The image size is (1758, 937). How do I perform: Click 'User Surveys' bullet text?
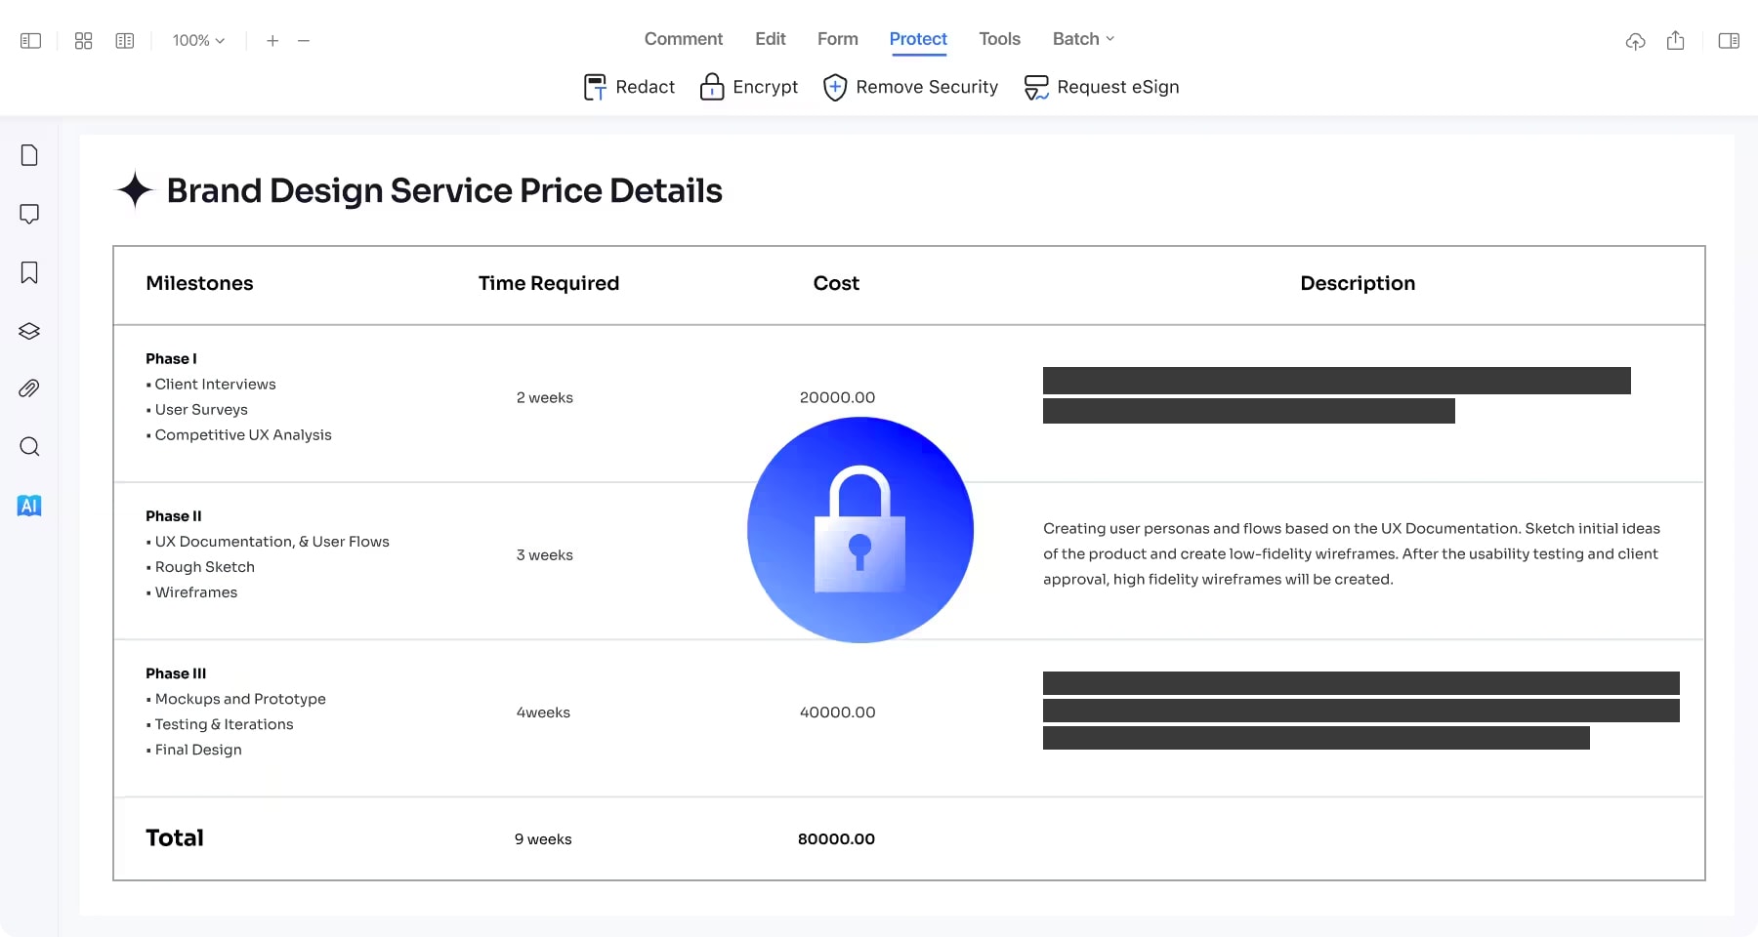tap(201, 409)
